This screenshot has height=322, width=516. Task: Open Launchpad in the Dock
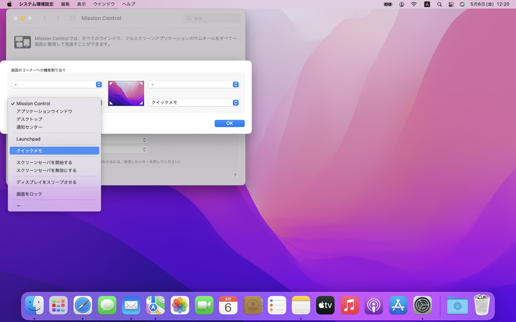[x=58, y=305]
